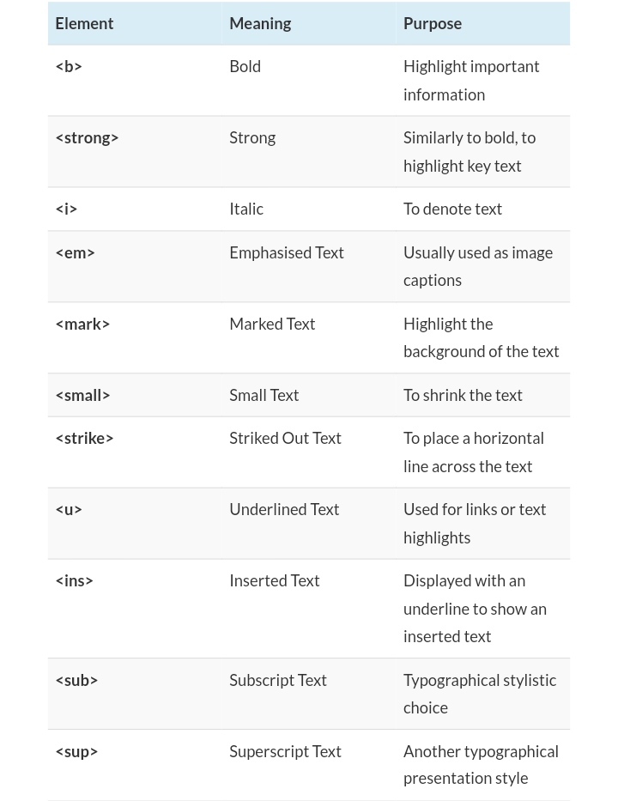Viewport: 618px width, 801px height.
Task: Select the <mark> element cell
Action: tap(82, 324)
